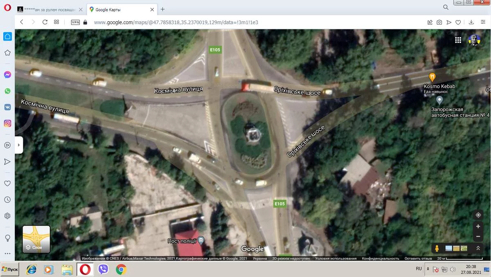The image size is (491, 277).
Task: View site security lock info
Action: click(85, 22)
